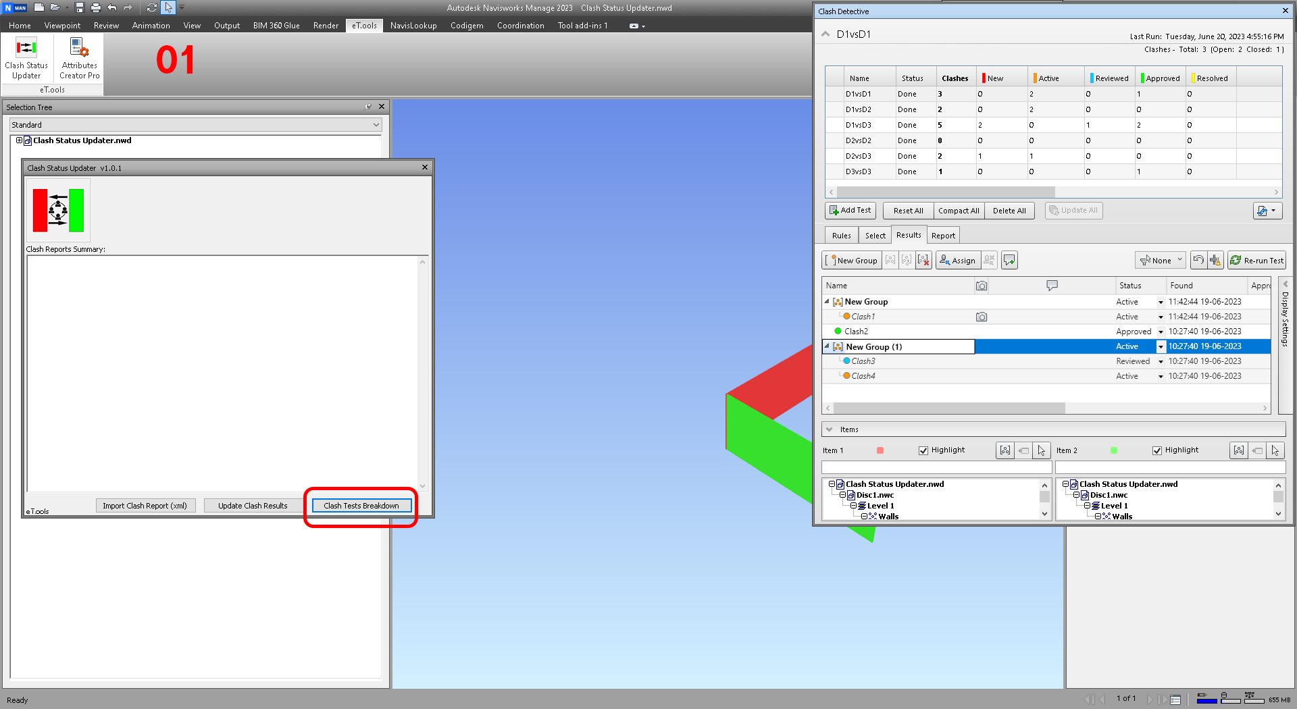Open the NavisLookup ribbon tab
This screenshot has height=709, width=1297.
click(413, 26)
